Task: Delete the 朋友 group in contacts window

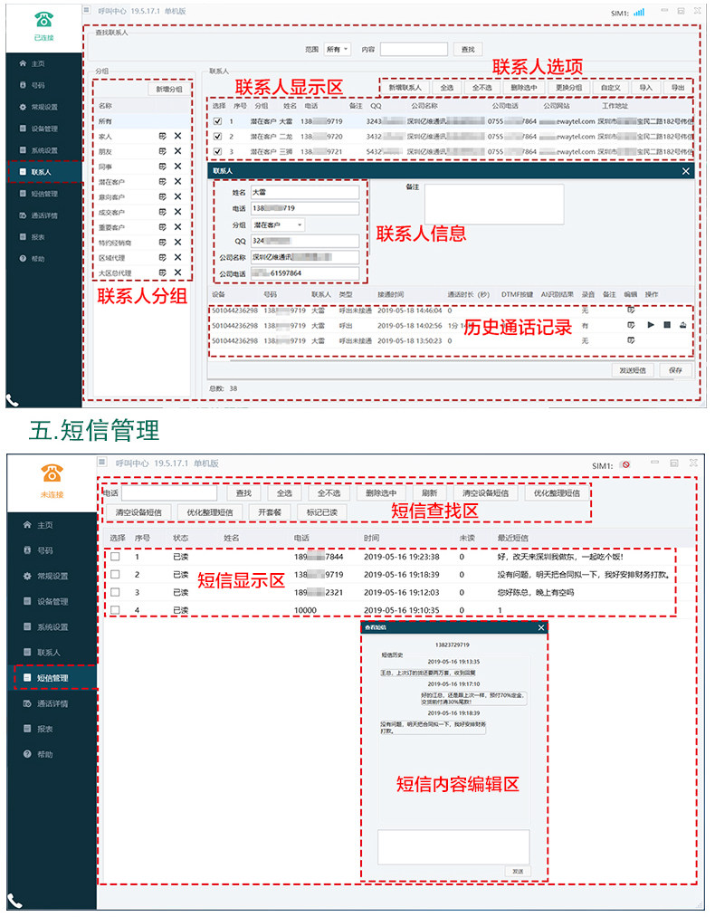Action: pyautogui.click(x=177, y=151)
